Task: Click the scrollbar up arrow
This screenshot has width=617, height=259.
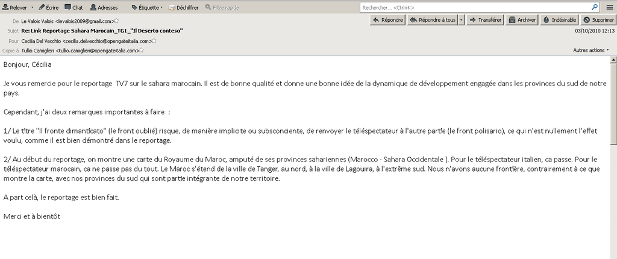Action: [613, 60]
